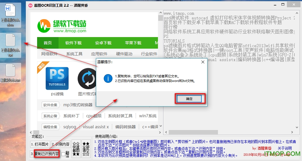
Task: Toggle the 翻译 checkbox
Action: click(63, 154)
